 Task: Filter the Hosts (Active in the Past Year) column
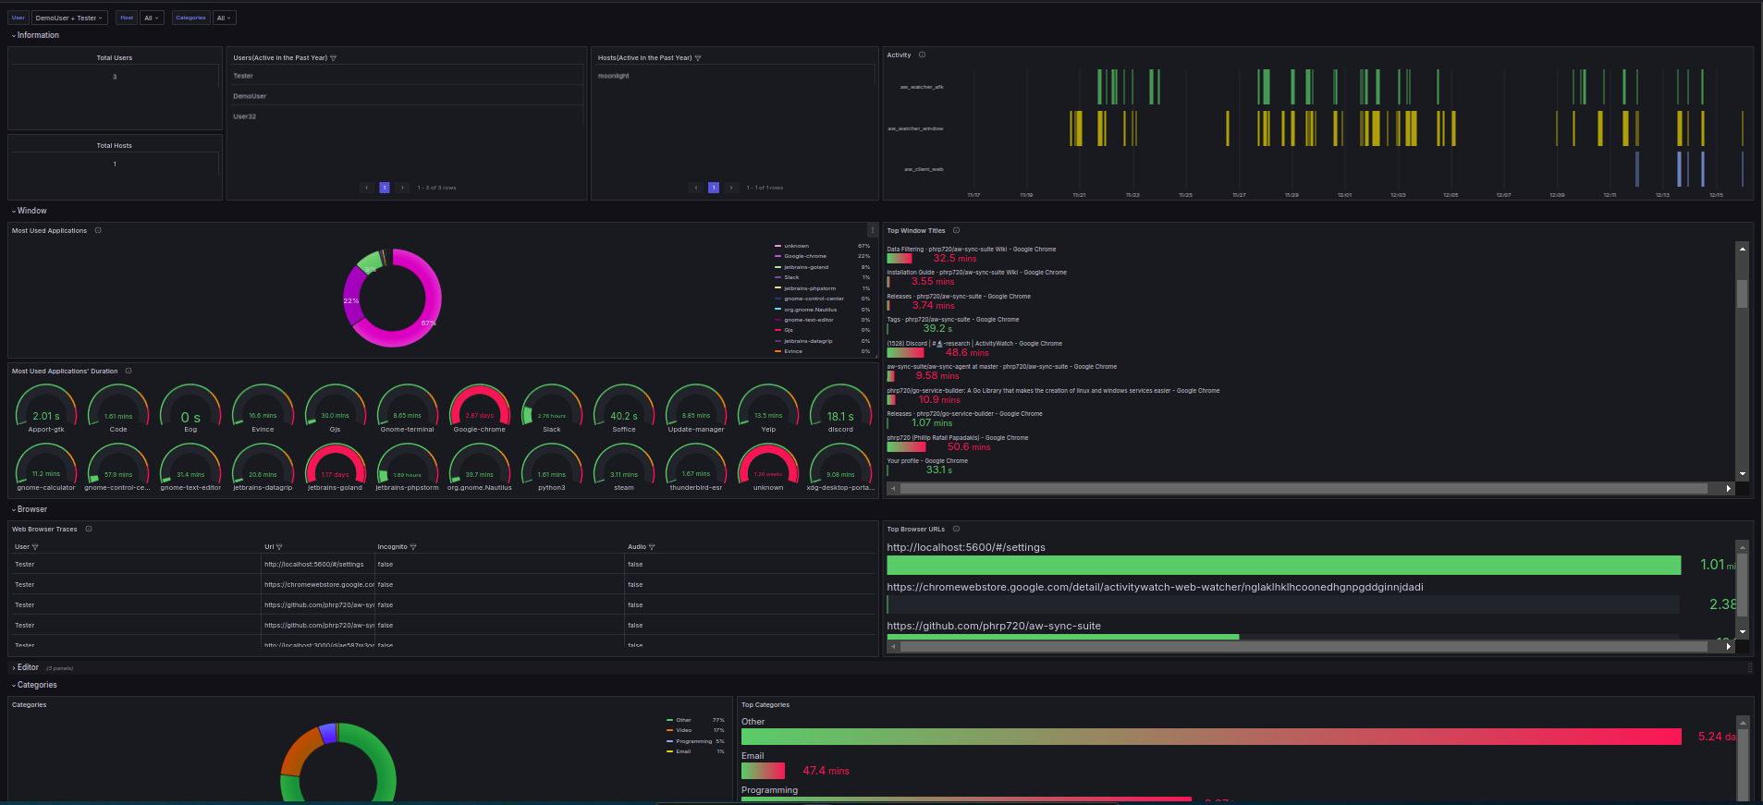coord(698,58)
